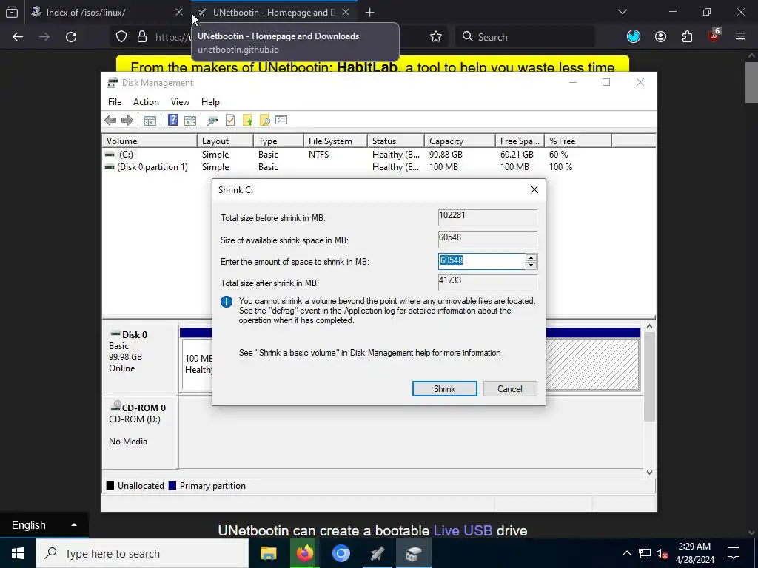Open the Firefox Extensions puzzle icon

[x=687, y=37]
